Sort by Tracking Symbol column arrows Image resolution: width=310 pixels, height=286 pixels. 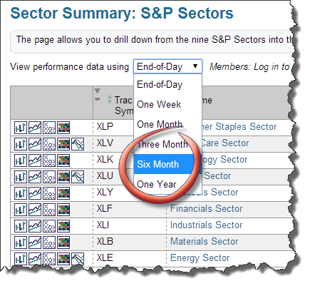click(x=109, y=99)
